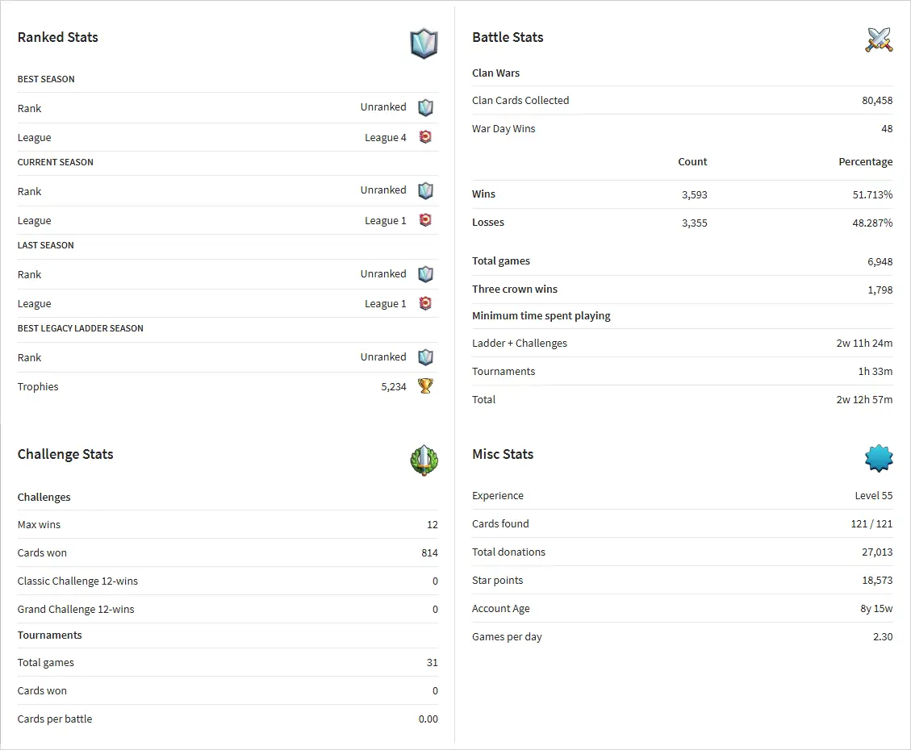Viewport: 911px width, 750px height.
Task: Click the Best Season League 4 badge icon
Action: 425,137
